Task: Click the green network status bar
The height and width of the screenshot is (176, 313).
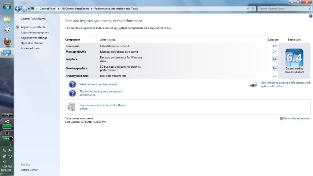Action: click(x=7, y=126)
